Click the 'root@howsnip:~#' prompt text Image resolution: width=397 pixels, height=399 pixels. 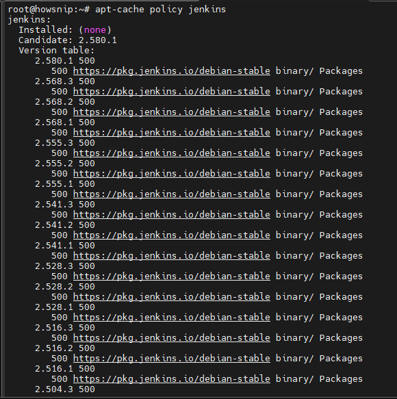click(49, 10)
